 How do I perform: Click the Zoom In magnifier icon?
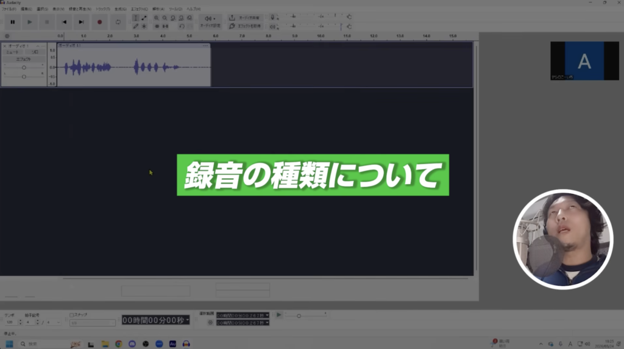pos(157,18)
